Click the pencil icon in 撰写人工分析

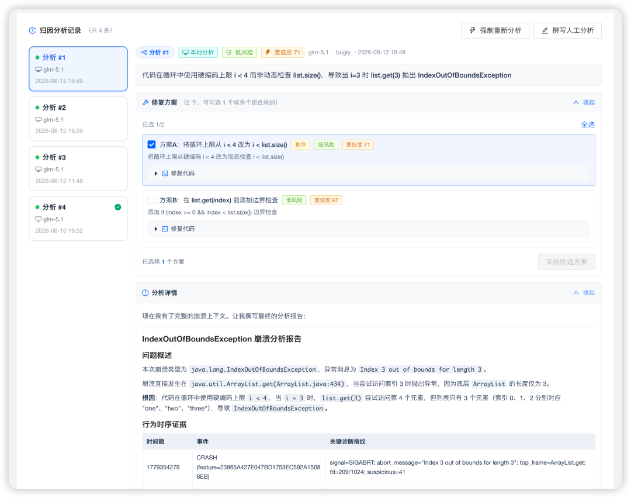545,30
